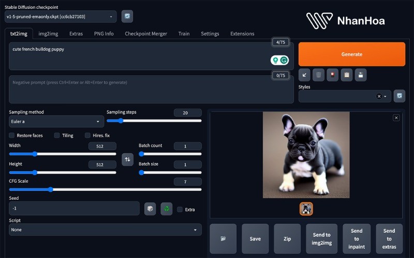Apply selected styles with the clipboard icon
Viewport: 414px width, 258px height.
(x=347, y=75)
